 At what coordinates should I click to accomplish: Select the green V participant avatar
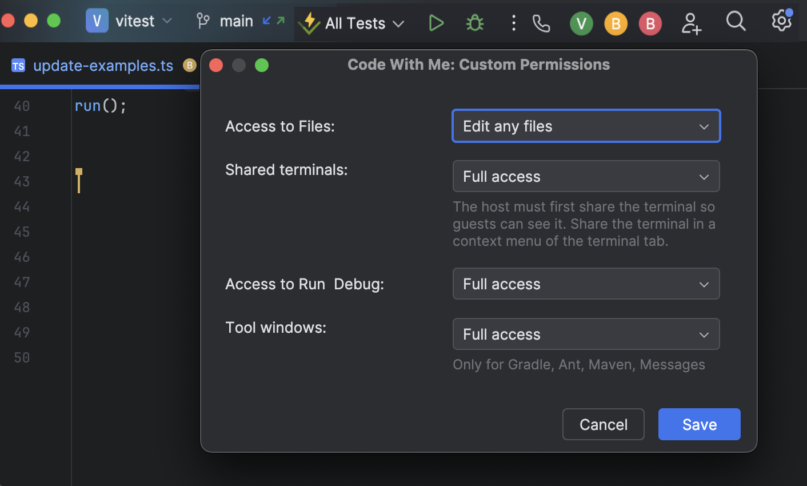pyautogui.click(x=581, y=23)
